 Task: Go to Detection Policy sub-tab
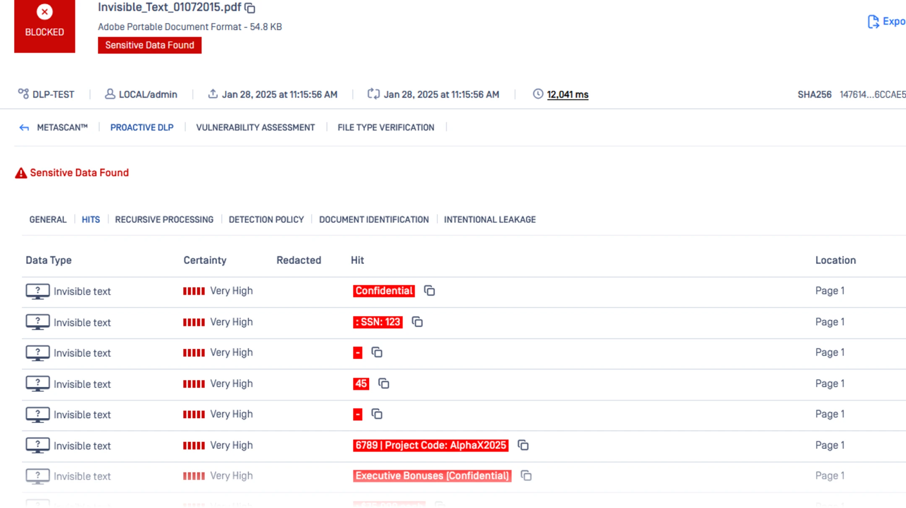click(x=266, y=220)
